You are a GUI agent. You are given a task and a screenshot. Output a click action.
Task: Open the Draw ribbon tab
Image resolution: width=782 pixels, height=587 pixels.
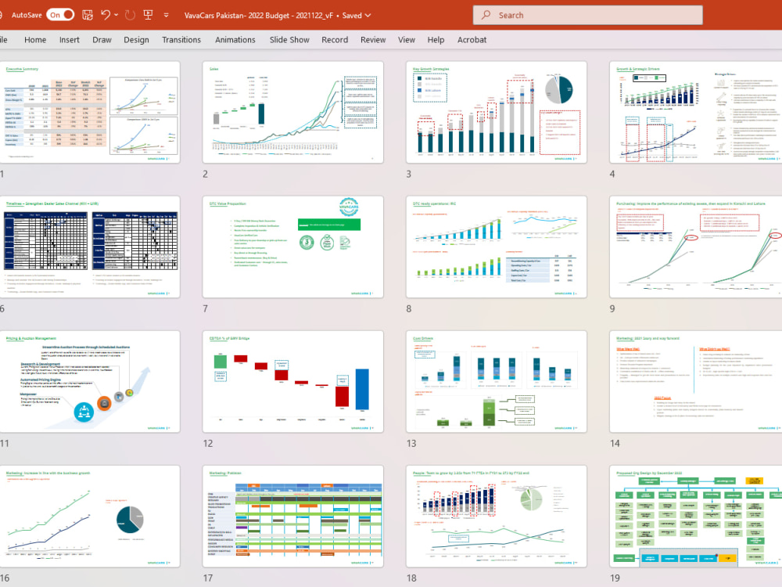pos(102,40)
